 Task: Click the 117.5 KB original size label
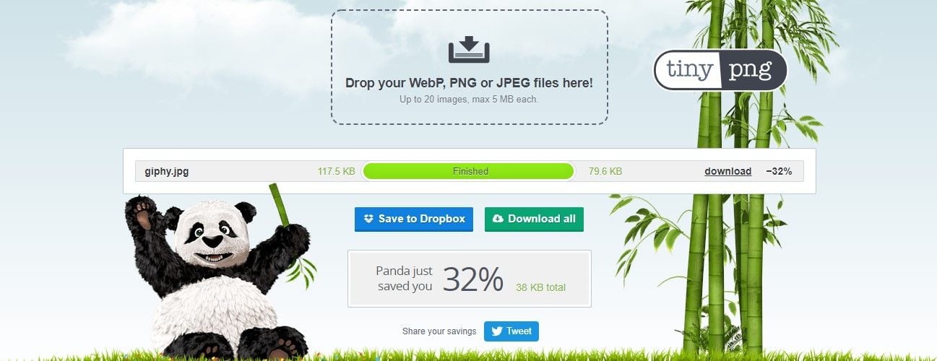pos(336,172)
